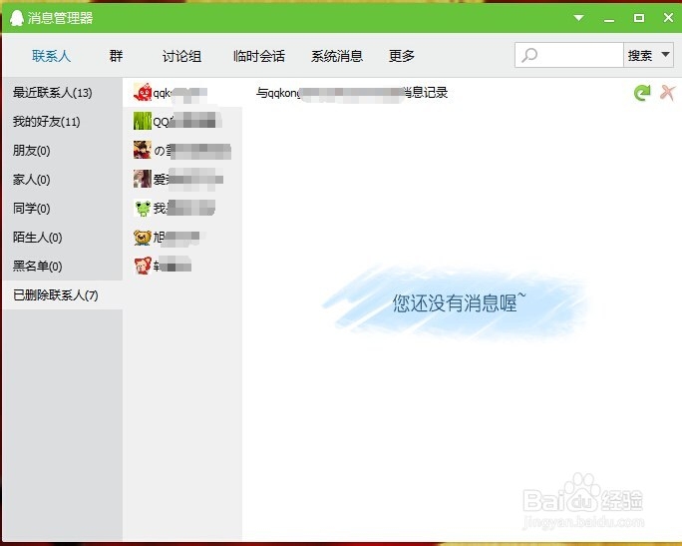
Task: Open the title bar dropdown triangle menu
Action: click(x=578, y=18)
